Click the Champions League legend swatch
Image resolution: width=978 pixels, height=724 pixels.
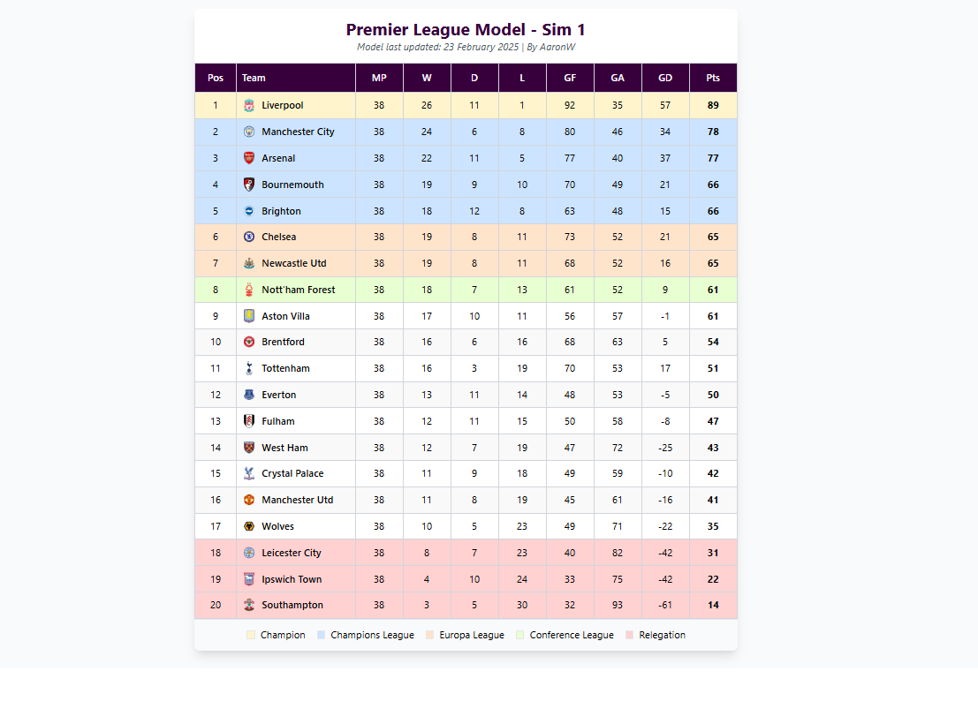click(321, 635)
